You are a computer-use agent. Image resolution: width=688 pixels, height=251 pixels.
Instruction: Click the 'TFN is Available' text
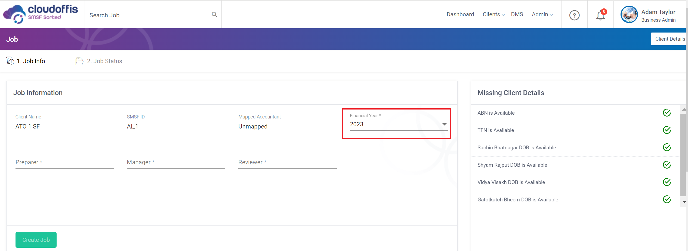pos(496,130)
